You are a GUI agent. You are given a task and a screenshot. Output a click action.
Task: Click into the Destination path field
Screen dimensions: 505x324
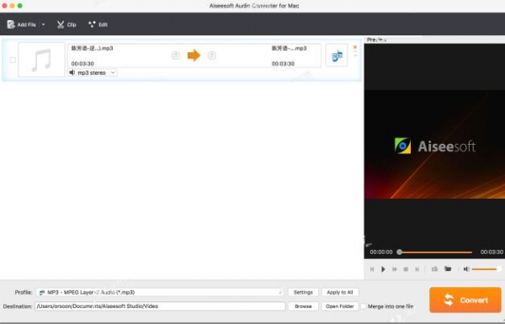tap(160, 306)
